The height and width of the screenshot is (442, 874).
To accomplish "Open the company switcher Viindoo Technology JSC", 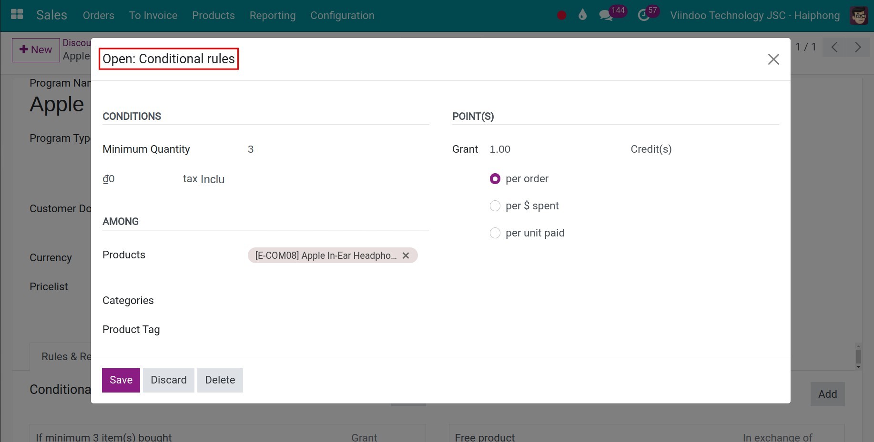I will (x=755, y=15).
